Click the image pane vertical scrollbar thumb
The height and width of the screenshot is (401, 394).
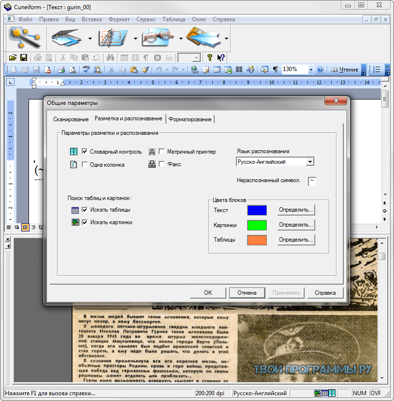[382, 256]
